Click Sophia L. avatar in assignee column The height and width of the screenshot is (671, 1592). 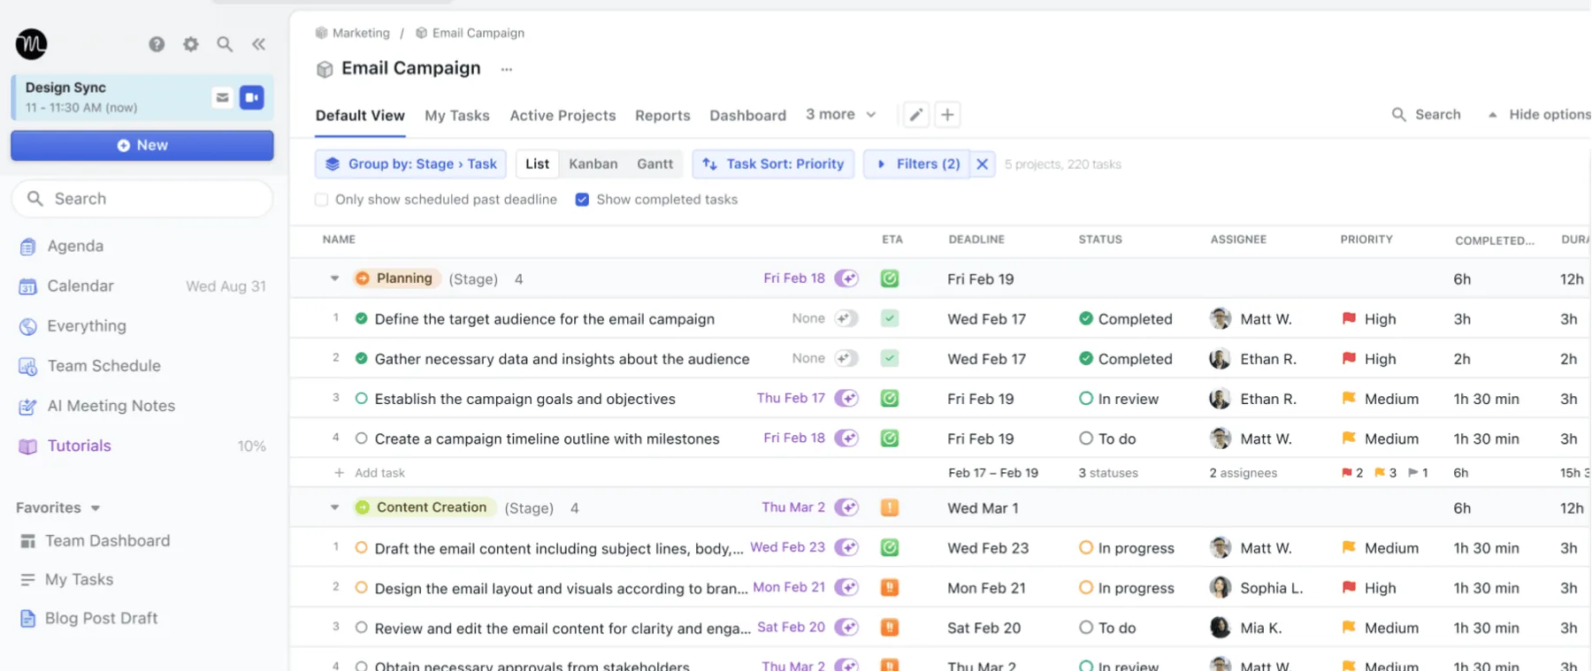pos(1221,588)
